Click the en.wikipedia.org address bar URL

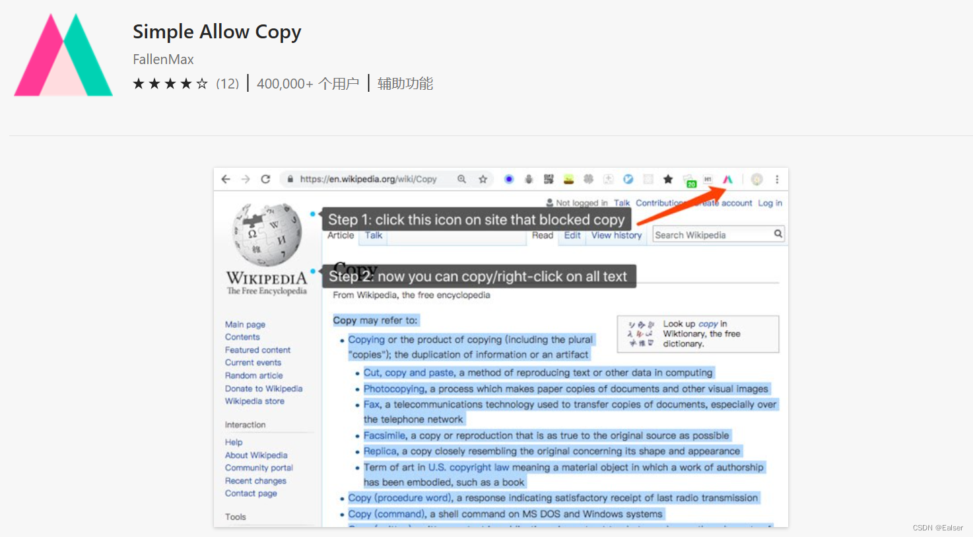pos(368,179)
